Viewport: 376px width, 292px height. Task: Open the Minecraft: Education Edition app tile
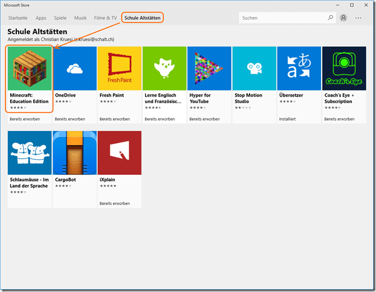click(x=30, y=69)
